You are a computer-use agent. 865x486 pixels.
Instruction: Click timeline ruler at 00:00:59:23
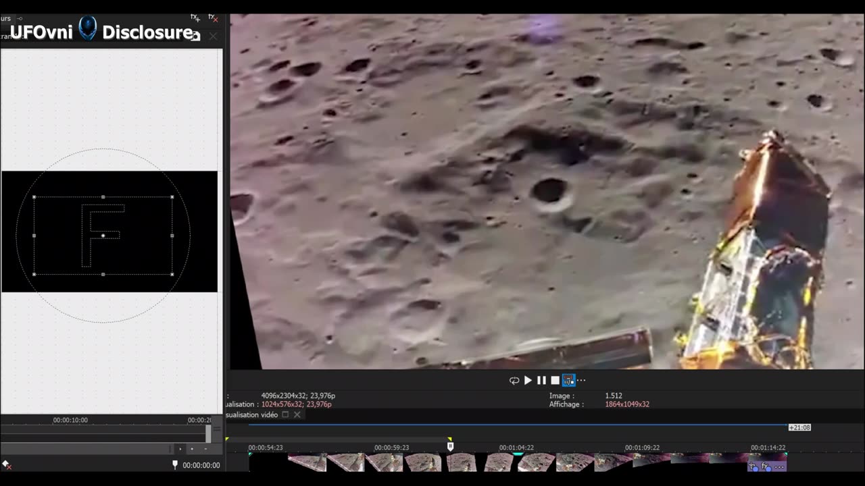392,448
